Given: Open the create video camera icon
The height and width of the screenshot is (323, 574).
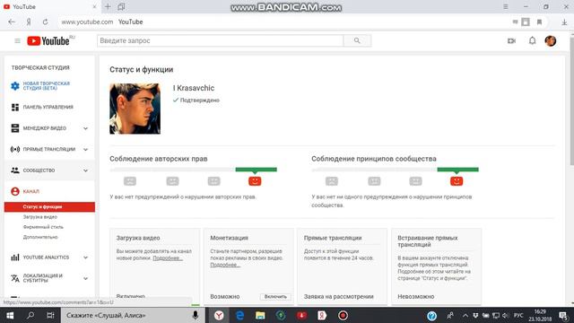Looking at the screenshot, I should [x=511, y=40].
